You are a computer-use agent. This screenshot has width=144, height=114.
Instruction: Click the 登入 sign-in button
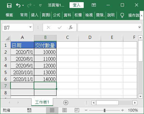tap(77, 5)
